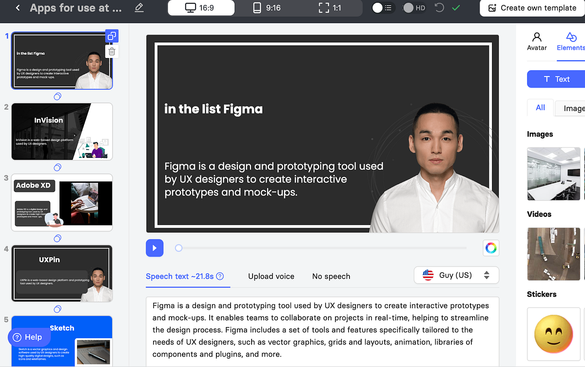The width and height of the screenshot is (585, 367).
Task: Select the All elements filter tab
Action: click(x=540, y=108)
